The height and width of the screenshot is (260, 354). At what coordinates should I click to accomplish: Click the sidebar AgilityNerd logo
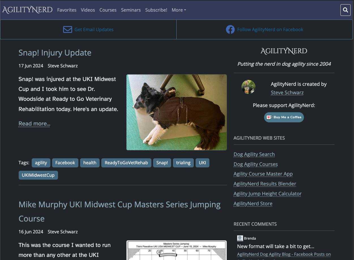284,51
